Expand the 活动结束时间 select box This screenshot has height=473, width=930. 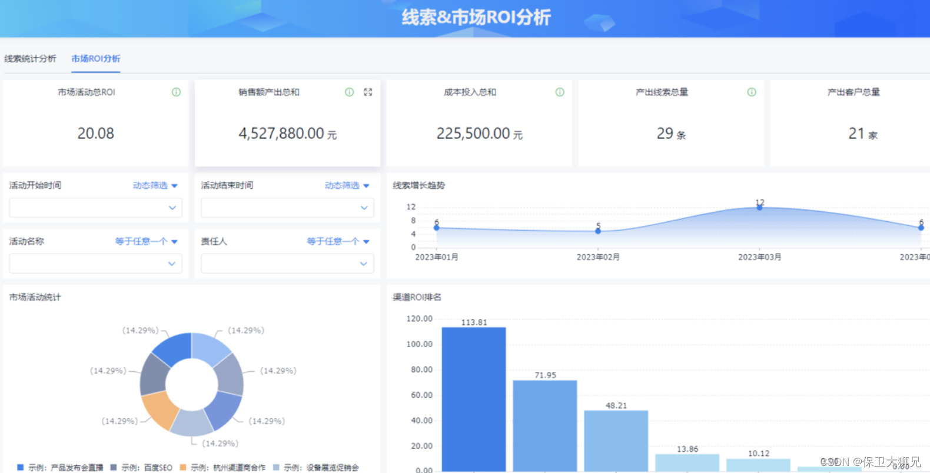pyautogui.click(x=287, y=208)
